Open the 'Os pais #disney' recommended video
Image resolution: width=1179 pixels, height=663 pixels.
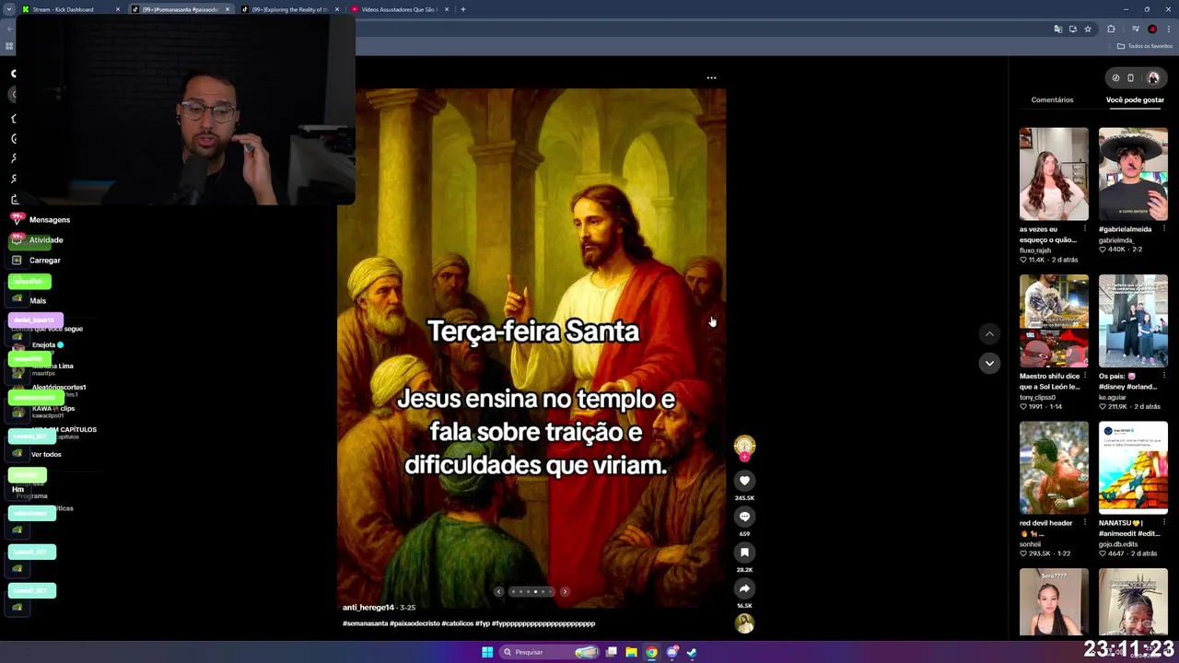(x=1133, y=321)
